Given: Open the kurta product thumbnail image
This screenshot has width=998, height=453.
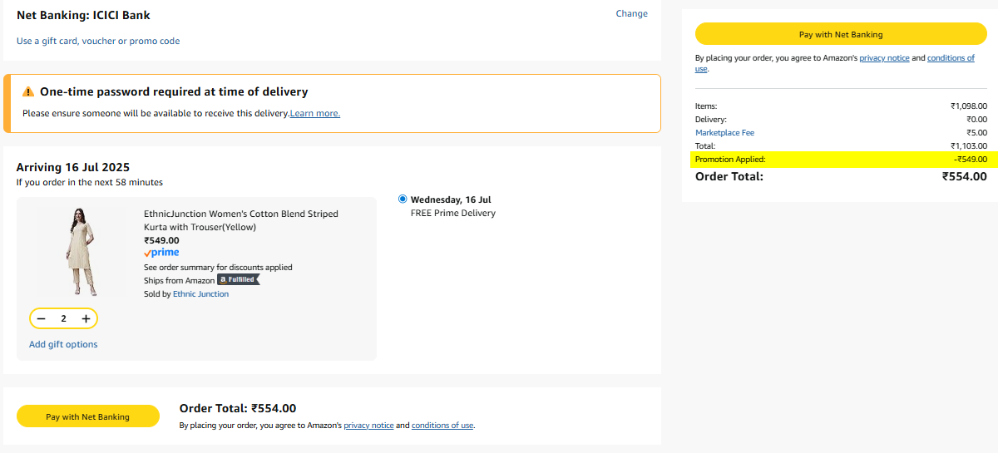Looking at the screenshot, I should (79, 252).
